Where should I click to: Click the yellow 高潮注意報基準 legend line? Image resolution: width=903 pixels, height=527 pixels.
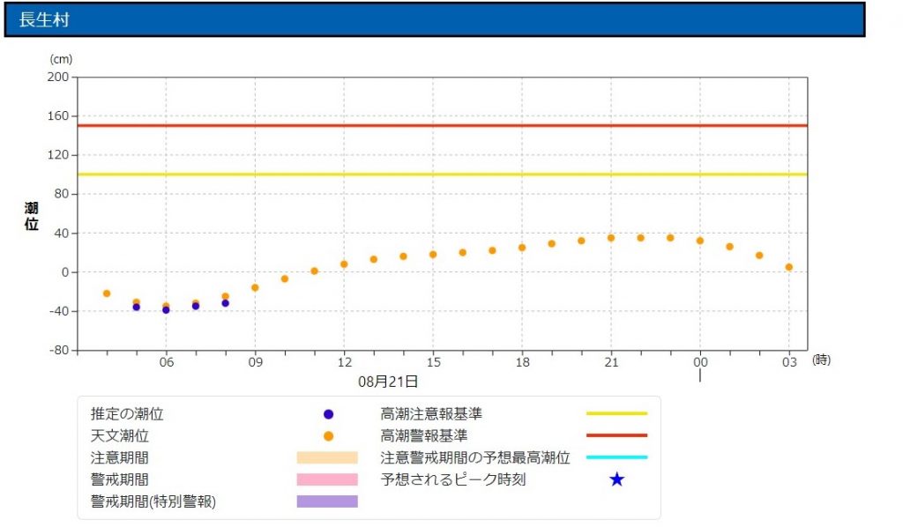[616, 413]
